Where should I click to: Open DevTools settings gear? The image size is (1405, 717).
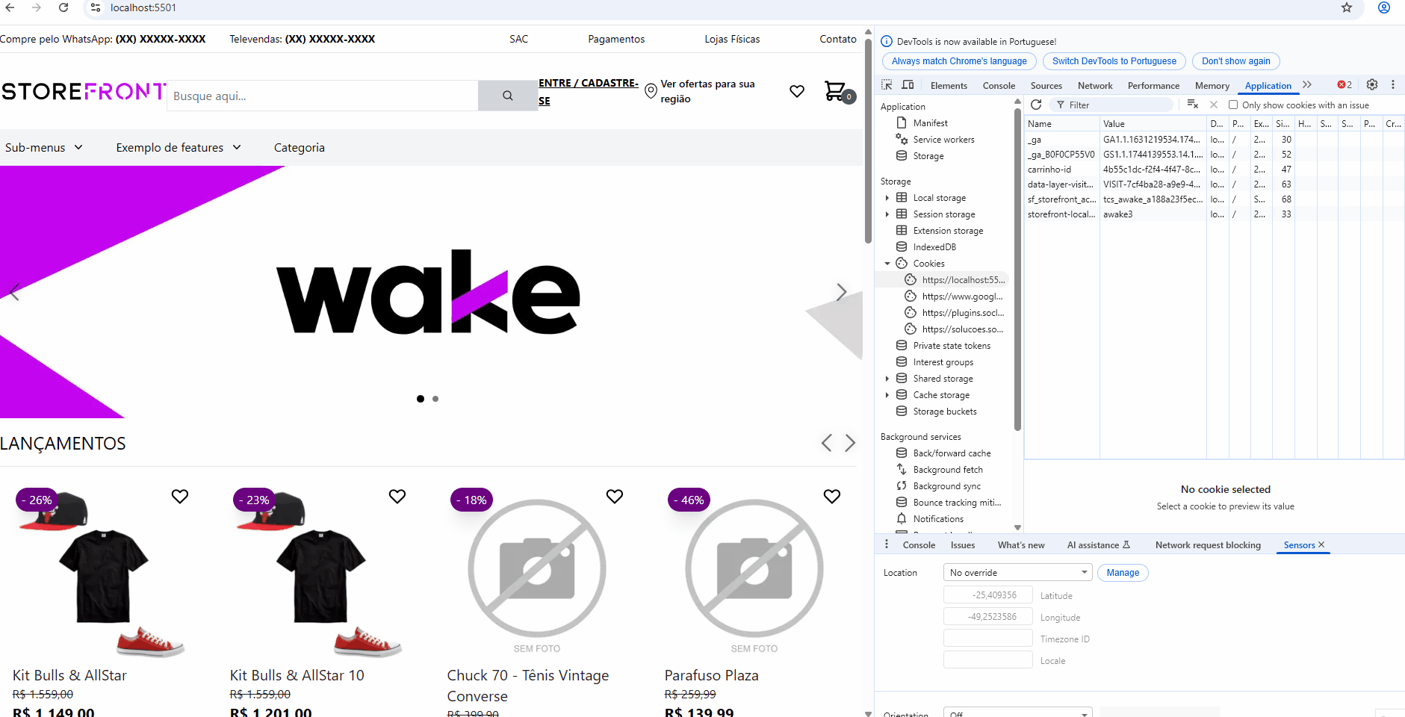(1372, 84)
